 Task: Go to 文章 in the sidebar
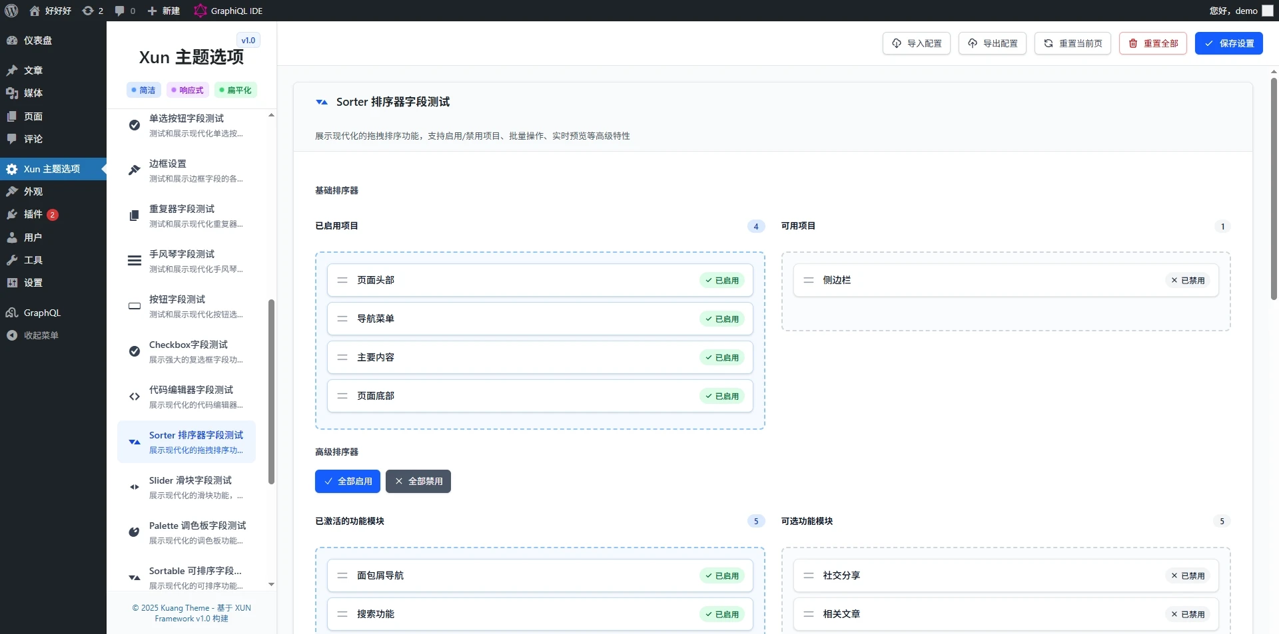point(53,71)
